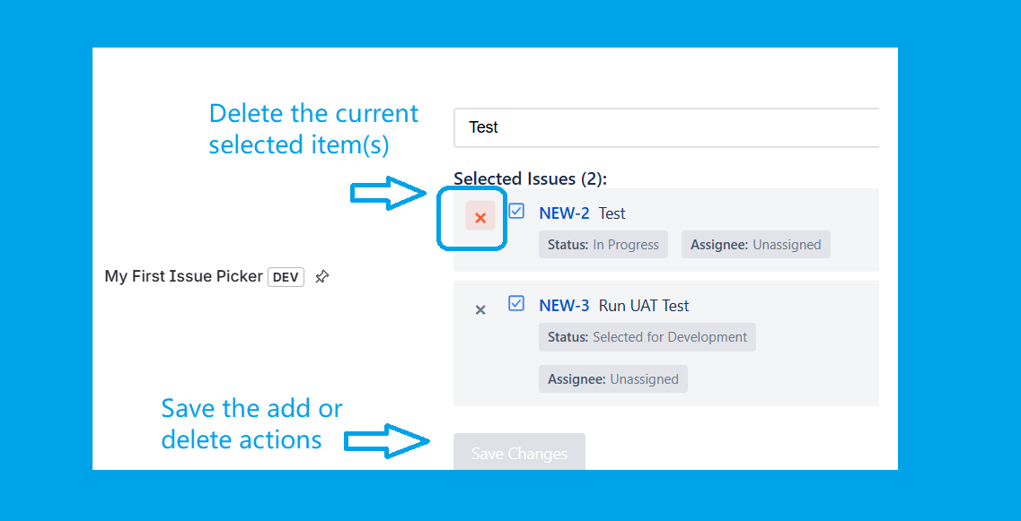Click the "Status: In Progress" tag

pyautogui.click(x=603, y=245)
